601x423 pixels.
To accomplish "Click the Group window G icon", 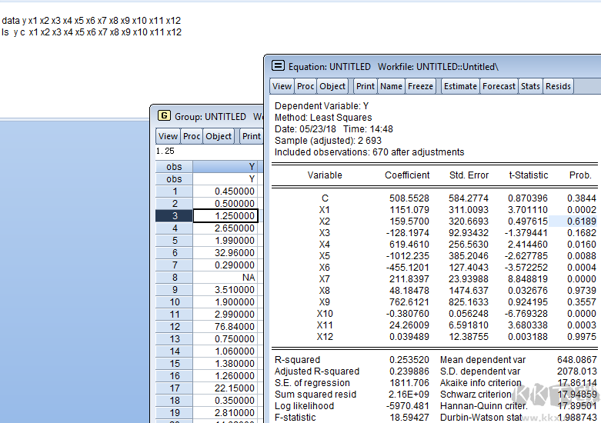I will (163, 116).
